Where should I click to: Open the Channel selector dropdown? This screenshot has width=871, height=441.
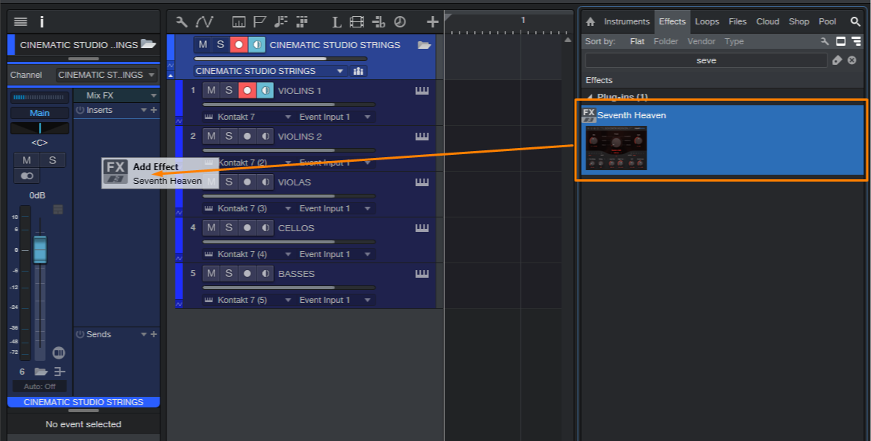pos(107,75)
